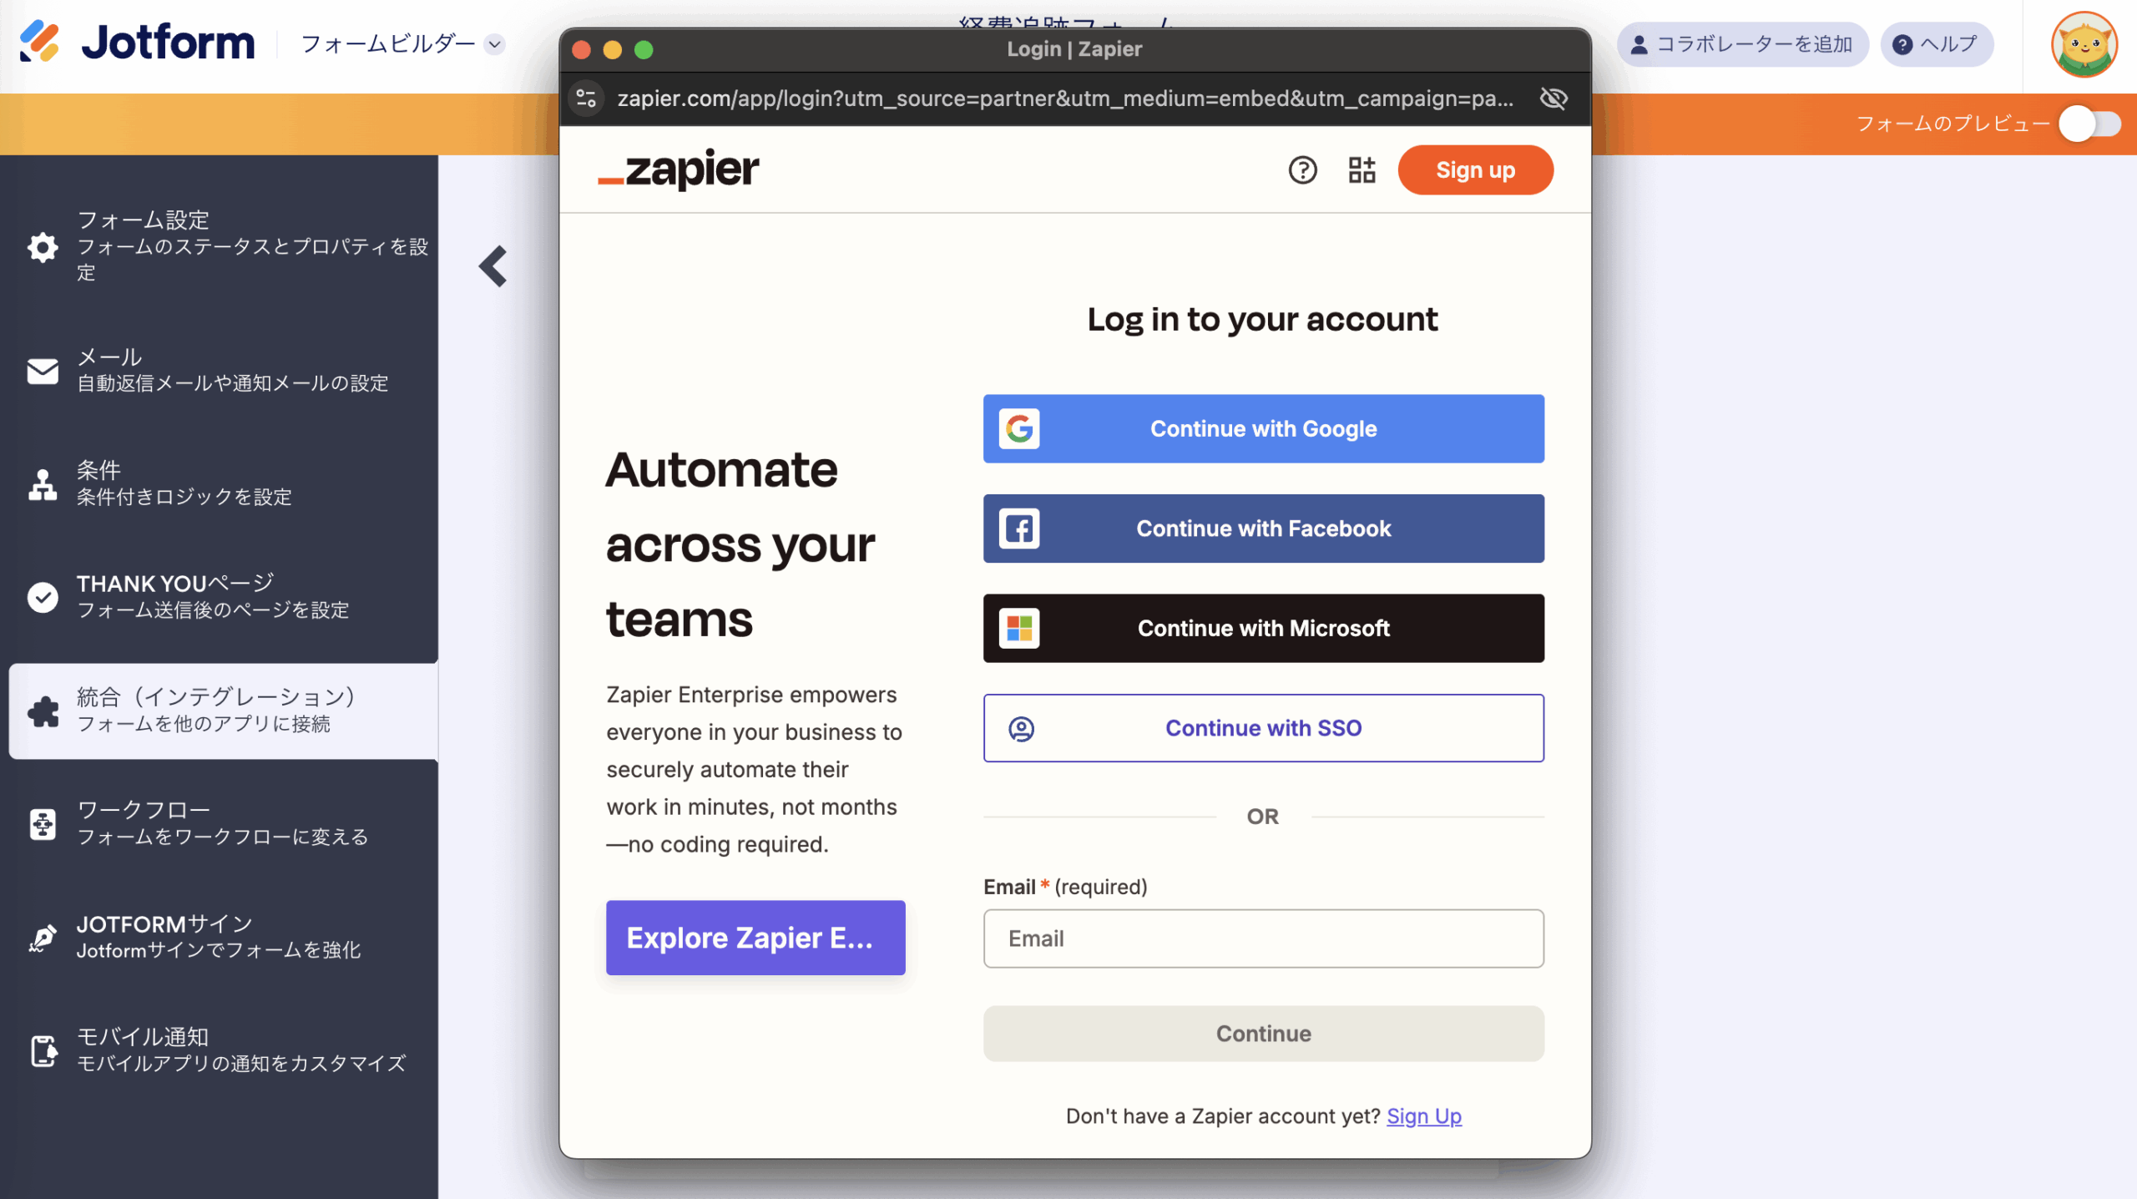Open the Zapier apps grid icon
This screenshot has width=2137, height=1199.
pyautogui.click(x=1362, y=170)
